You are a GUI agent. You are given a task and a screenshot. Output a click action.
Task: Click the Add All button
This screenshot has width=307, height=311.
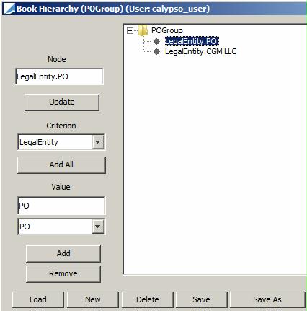(61, 165)
